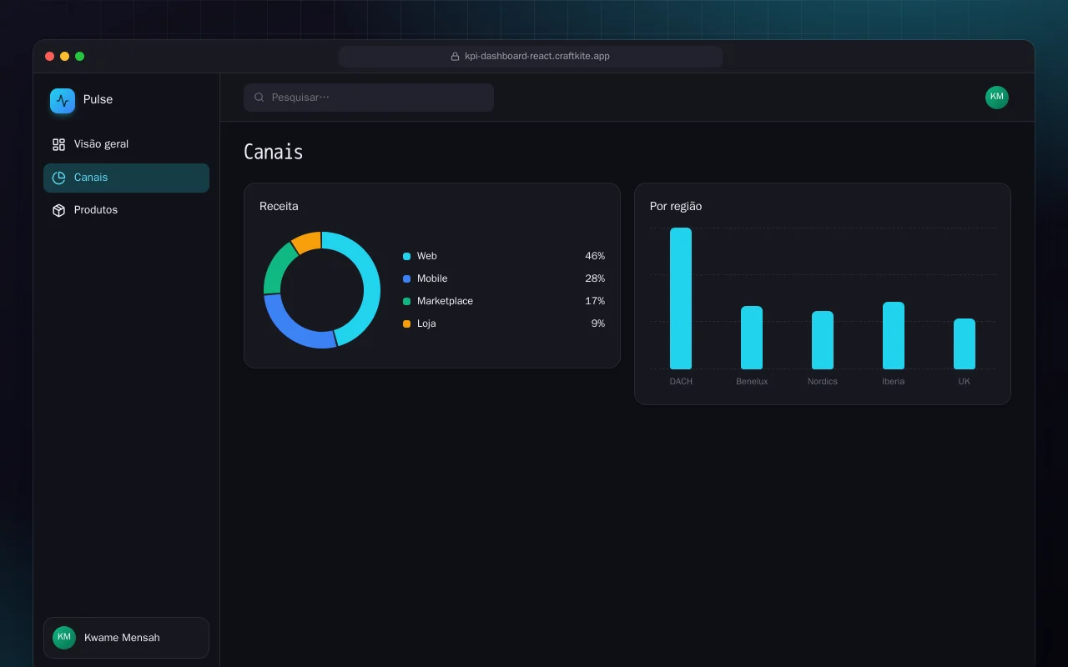The image size is (1068, 667).
Task: Click the cyan Web legend swatch
Action: (406, 256)
